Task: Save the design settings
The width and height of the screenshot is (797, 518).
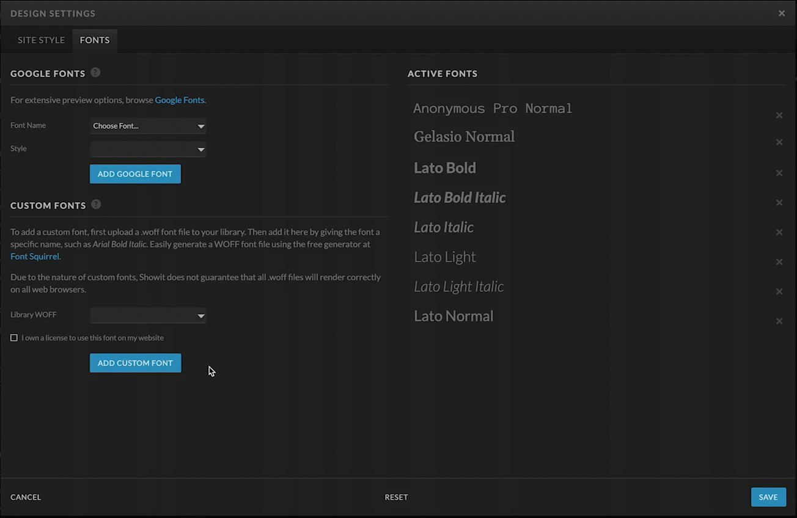Action: (x=768, y=497)
